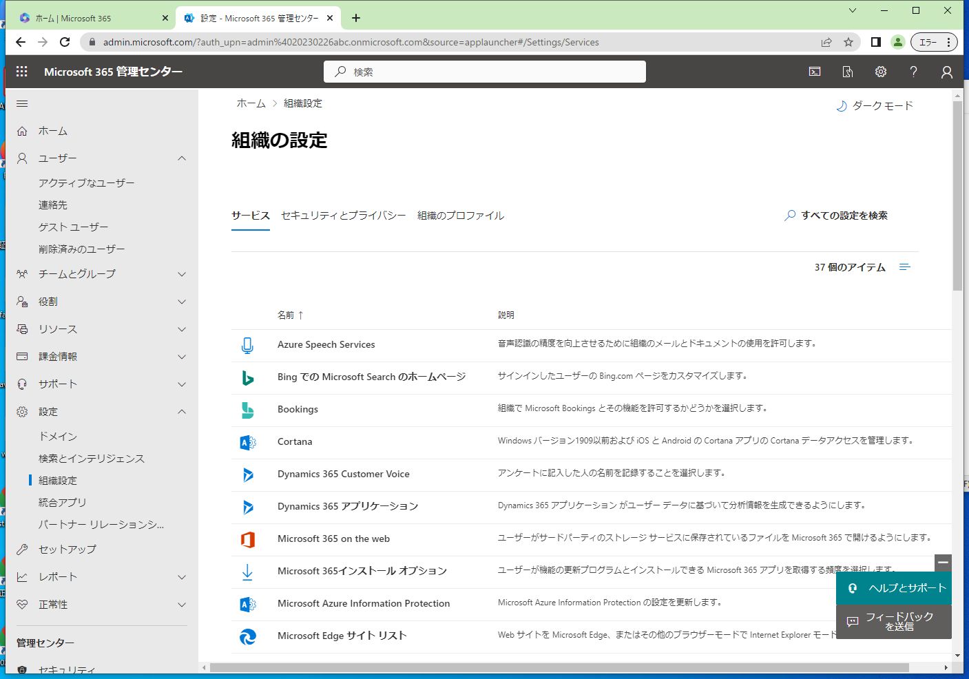Open Azure Speech Services settings
Image resolution: width=969 pixels, height=679 pixels.
pyautogui.click(x=326, y=345)
